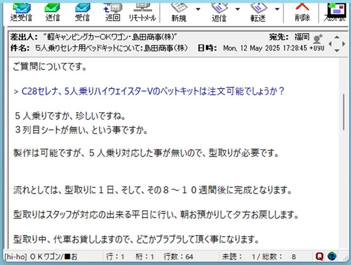Screen dimensions: 351x265
Task: Reply to the message with 返信
Action: (219, 11)
